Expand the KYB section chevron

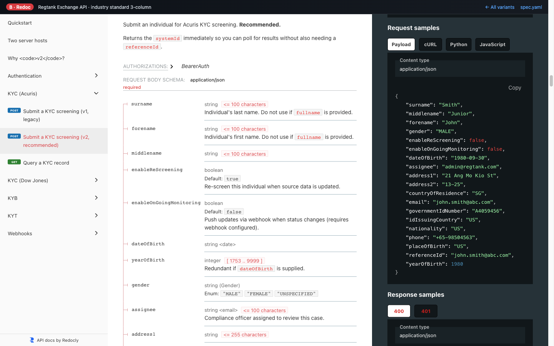pyautogui.click(x=96, y=198)
